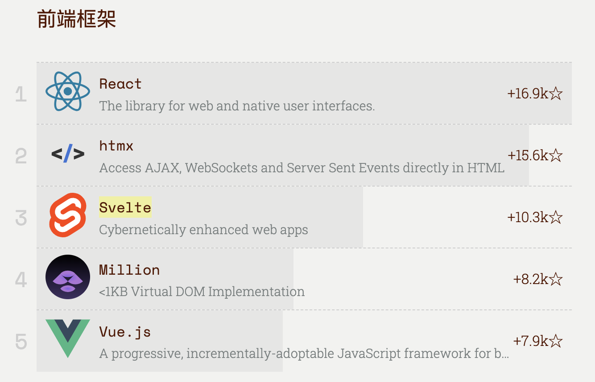Click the +8.2k star count for Million
This screenshot has height=382, width=595.
pyautogui.click(x=537, y=279)
